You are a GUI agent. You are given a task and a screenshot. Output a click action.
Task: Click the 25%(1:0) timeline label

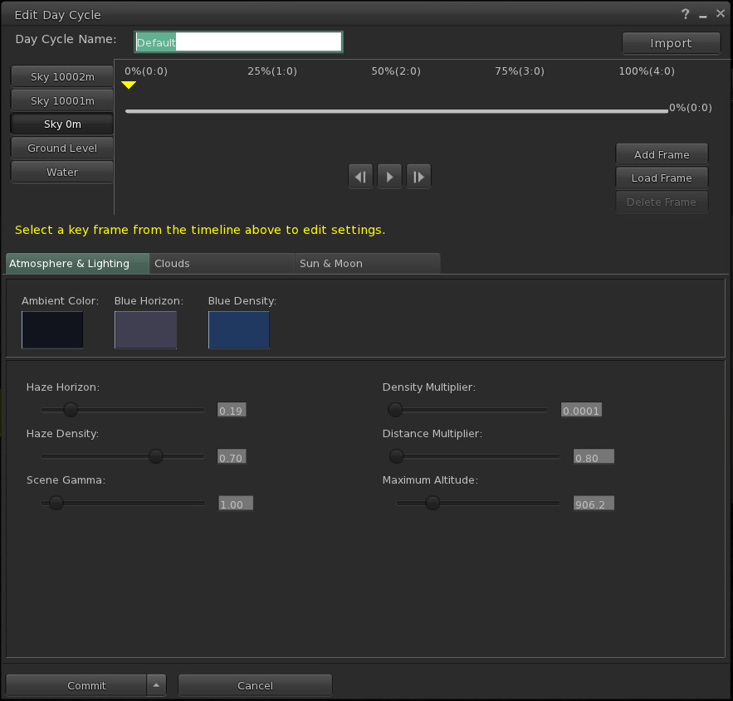[x=272, y=71]
